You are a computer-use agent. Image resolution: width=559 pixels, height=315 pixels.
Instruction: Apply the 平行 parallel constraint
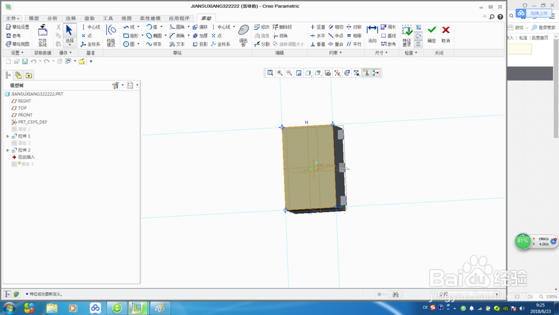pos(354,44)
